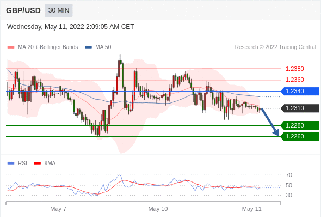Click the 1.2380 resistance label
This screenshot has height=218, width=321.
294,69
